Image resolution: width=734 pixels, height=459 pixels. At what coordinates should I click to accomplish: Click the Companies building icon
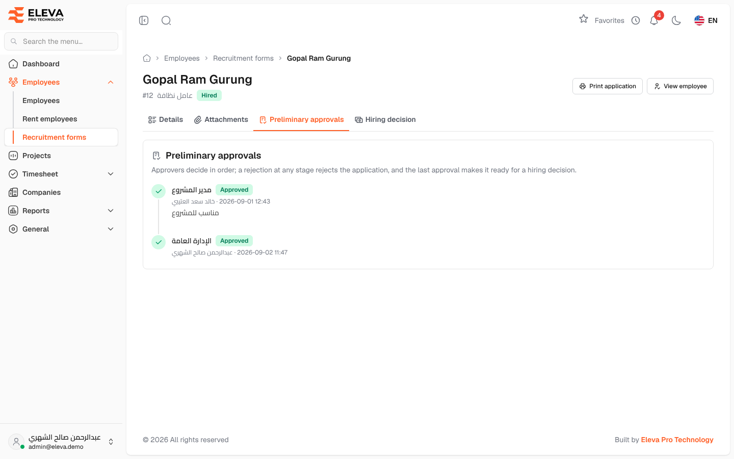13,192
